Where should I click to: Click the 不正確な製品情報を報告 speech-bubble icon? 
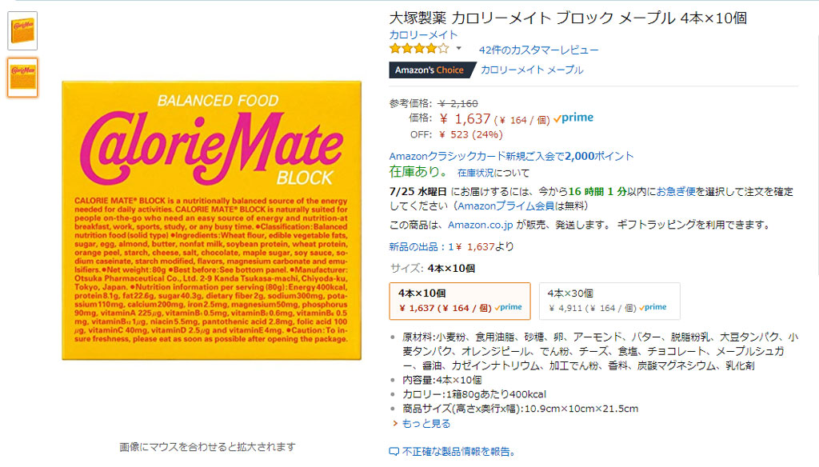coord(394,452)
